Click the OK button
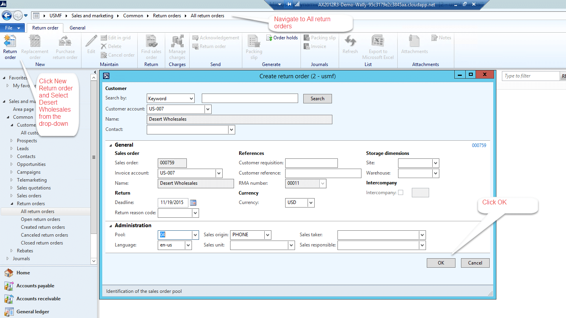Image resolution: width=566 pixels, height=318 pixels. click(x=441, y=263)
